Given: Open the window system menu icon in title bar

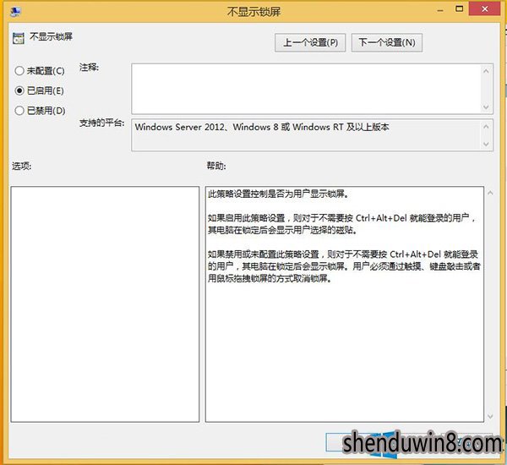Looking at the screenshot, I should tap(15, 12).
